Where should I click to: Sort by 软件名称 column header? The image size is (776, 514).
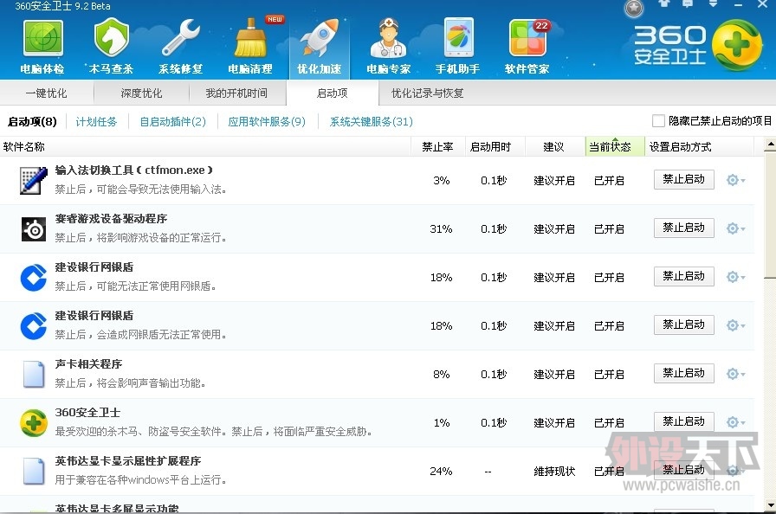(x=205, y=147)
